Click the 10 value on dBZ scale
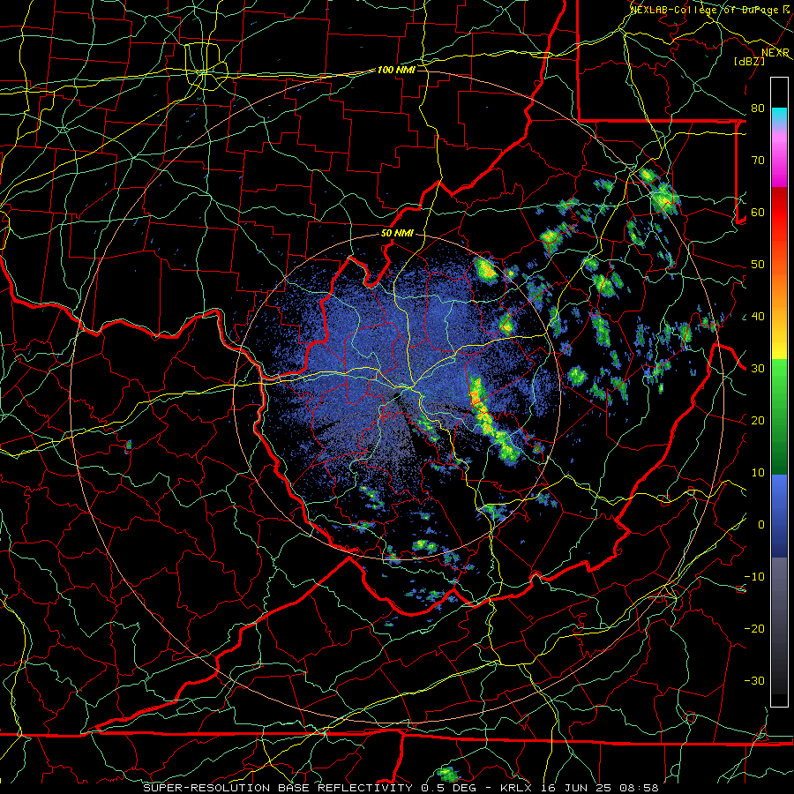 click(x=758, y=473)
